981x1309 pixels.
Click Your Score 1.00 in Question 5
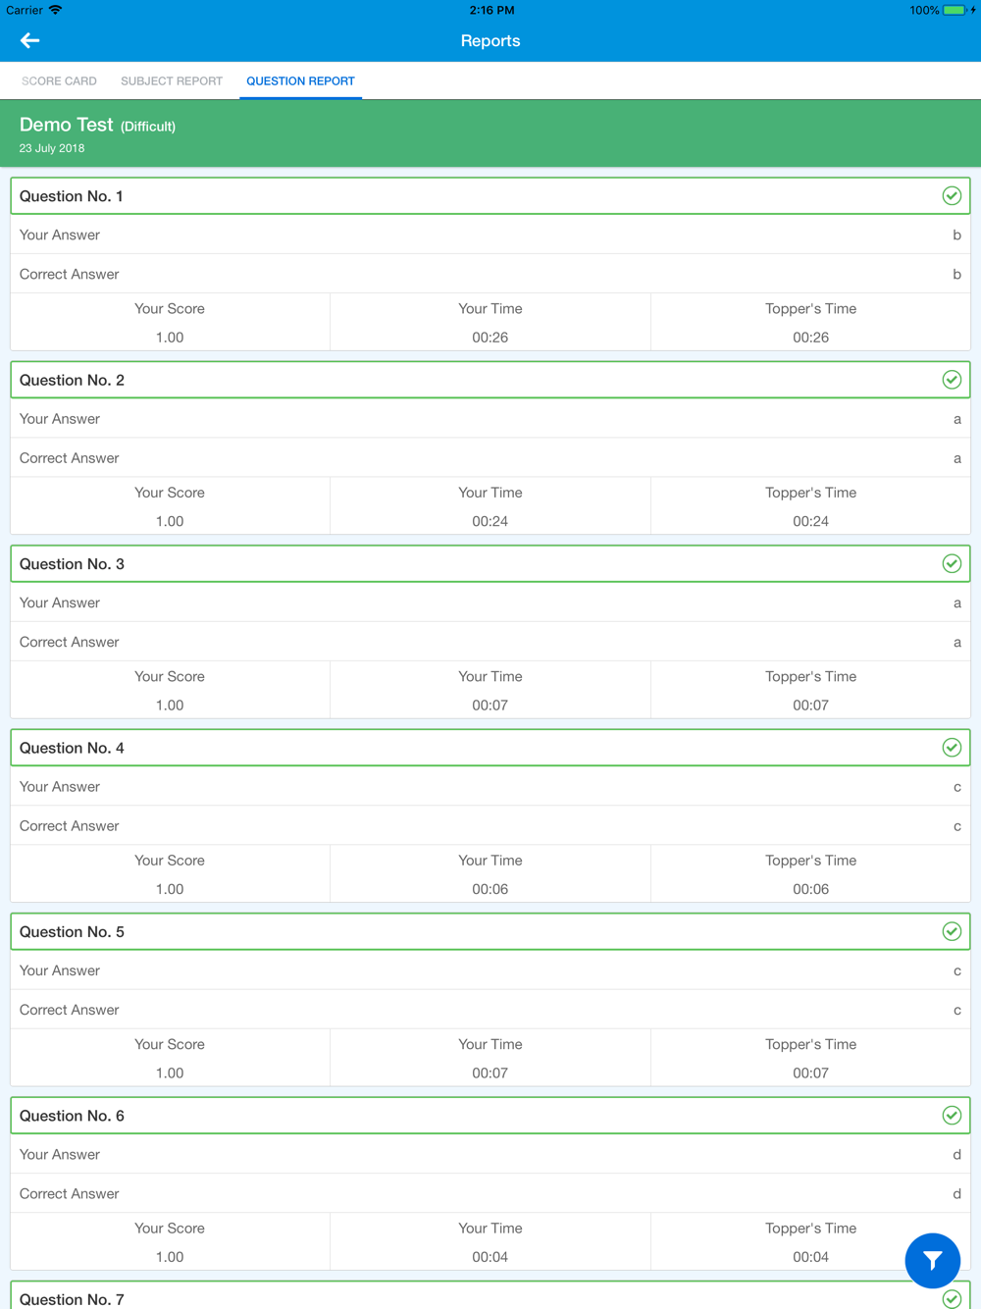click(170, 1058)
